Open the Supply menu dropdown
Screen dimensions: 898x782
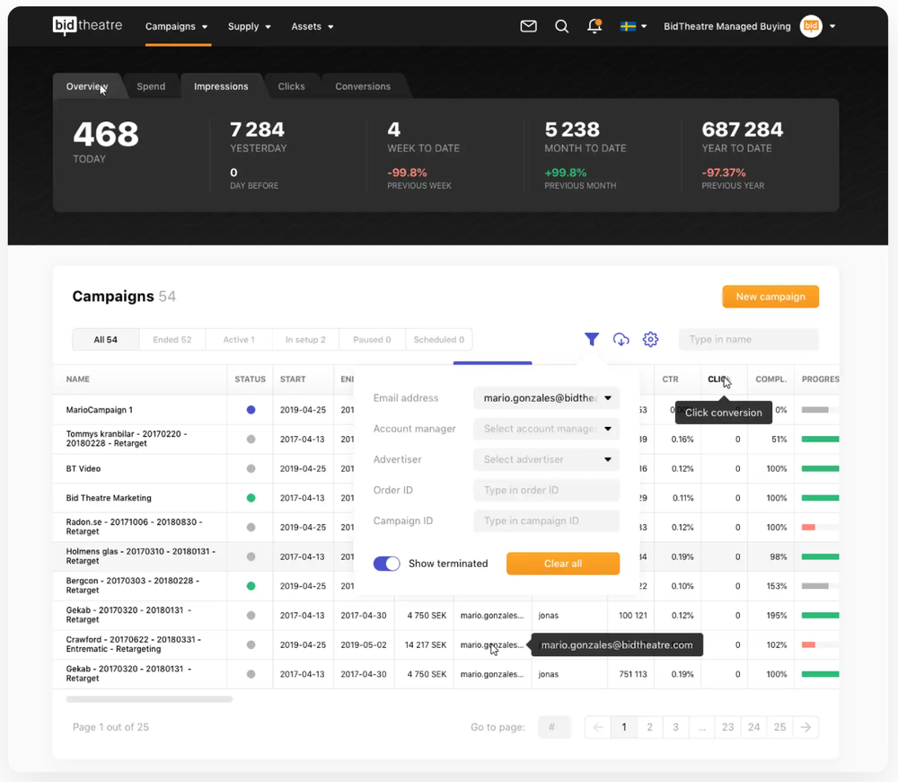pyautogui.click(x=249, y=26)
